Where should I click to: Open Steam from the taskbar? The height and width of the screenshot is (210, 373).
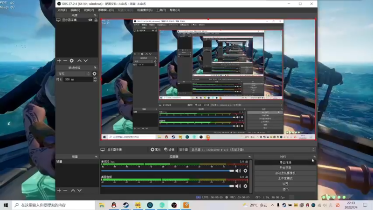[x=126, y=205]
